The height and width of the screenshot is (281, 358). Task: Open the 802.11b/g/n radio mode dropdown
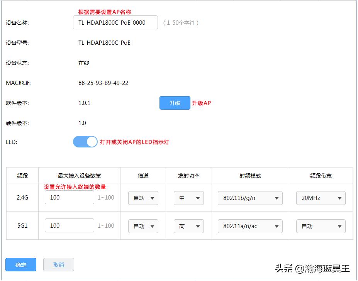pyautogui.click(x=250, y=198)
